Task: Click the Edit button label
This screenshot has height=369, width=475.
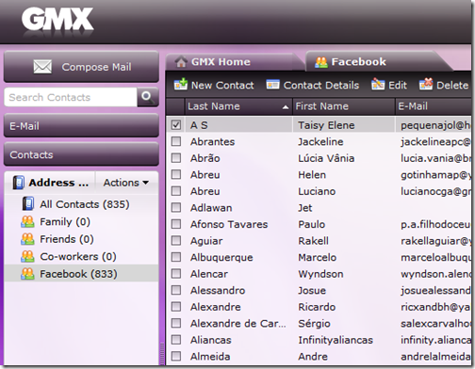Action: click(398, 85)
